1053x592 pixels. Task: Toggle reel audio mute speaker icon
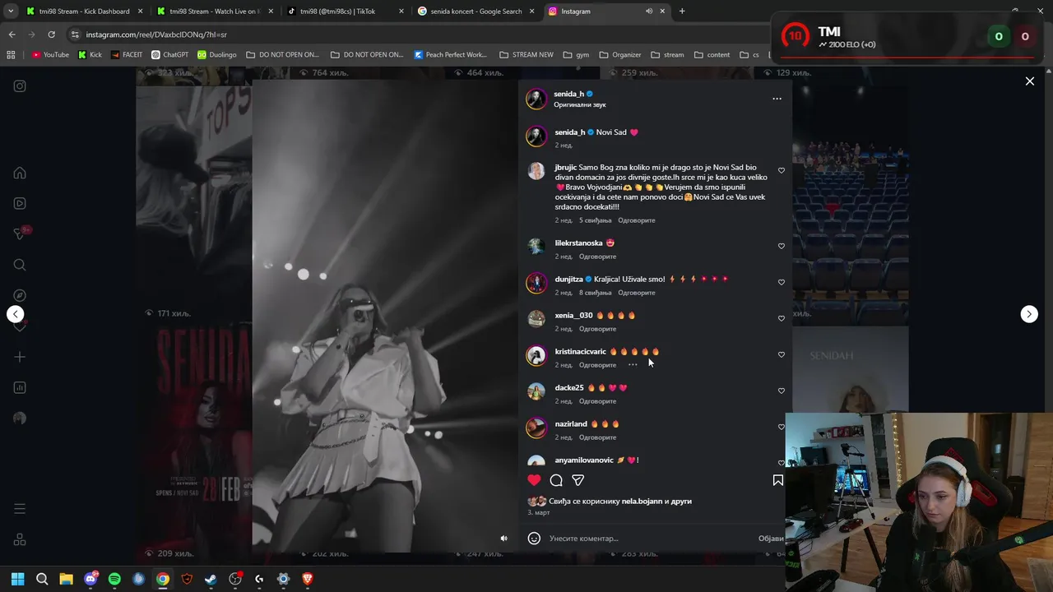point(504,539)
